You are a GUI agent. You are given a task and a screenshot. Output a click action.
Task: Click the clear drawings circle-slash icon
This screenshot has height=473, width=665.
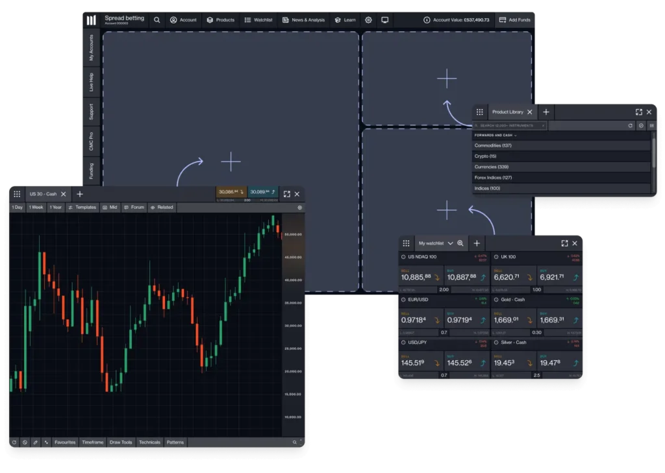coord(25,442)
